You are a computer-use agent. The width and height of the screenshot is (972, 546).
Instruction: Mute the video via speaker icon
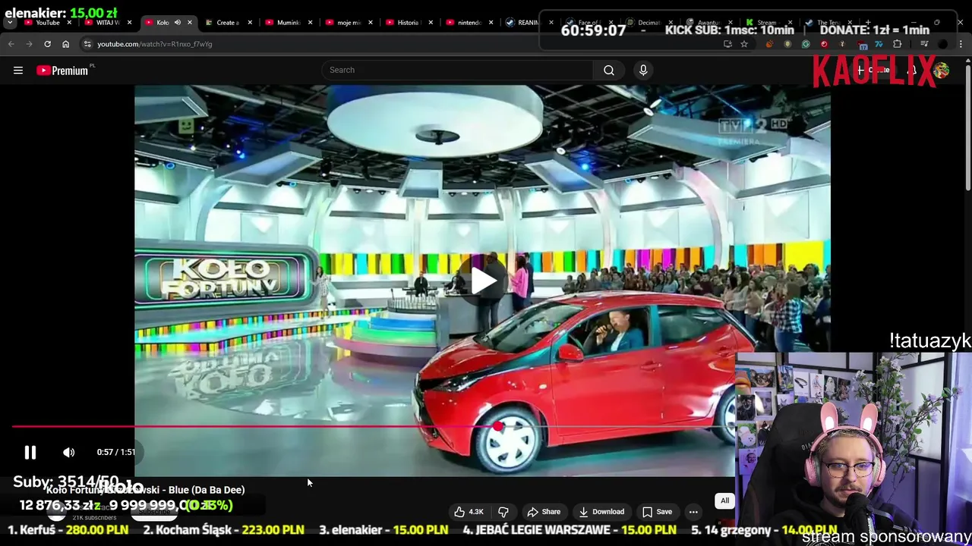[69, 453]
